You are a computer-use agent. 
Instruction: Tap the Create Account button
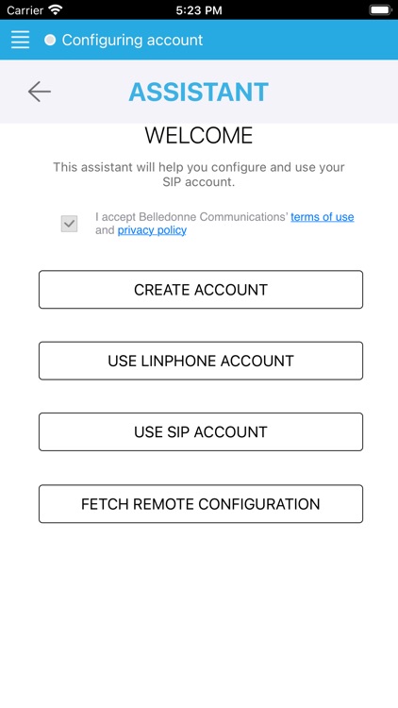(x=201, y=290)
